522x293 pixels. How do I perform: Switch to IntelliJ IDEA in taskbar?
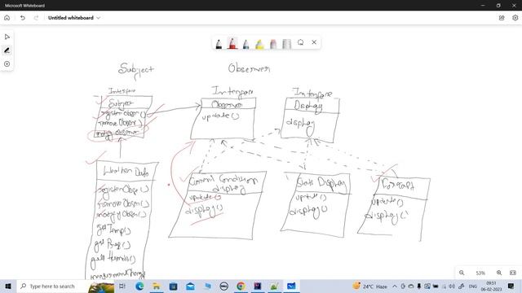258,286
